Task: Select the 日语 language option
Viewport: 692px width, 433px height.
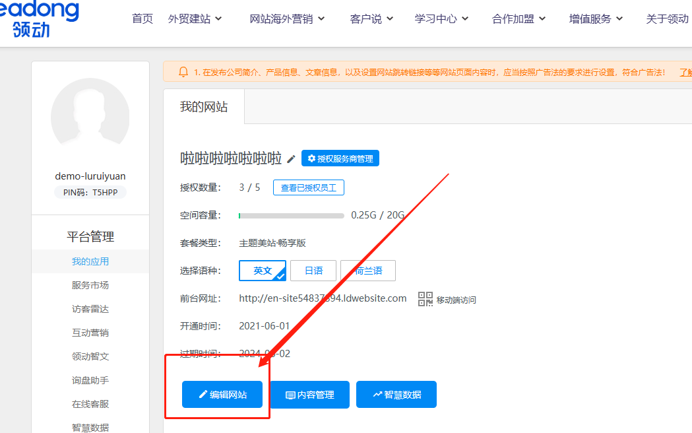Action: (313, 270)
